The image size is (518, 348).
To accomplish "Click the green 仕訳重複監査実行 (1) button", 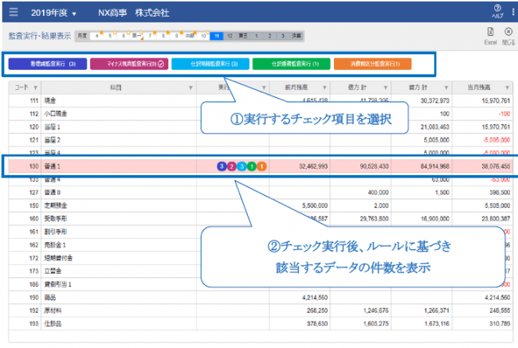I will [x=292, y=64].
